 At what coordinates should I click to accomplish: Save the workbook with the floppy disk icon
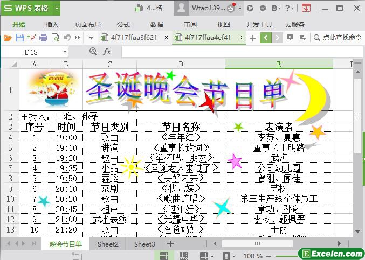point(20,38)
